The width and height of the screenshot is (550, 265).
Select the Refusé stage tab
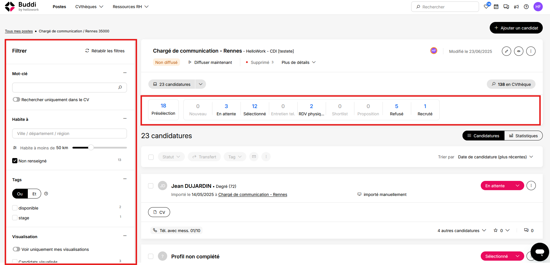397,110
